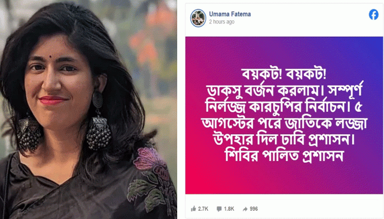Image resolution: width=384 pixels, height=219 pixels.
Task: Click the thumbs-up like icon
Action: (194, 209)
